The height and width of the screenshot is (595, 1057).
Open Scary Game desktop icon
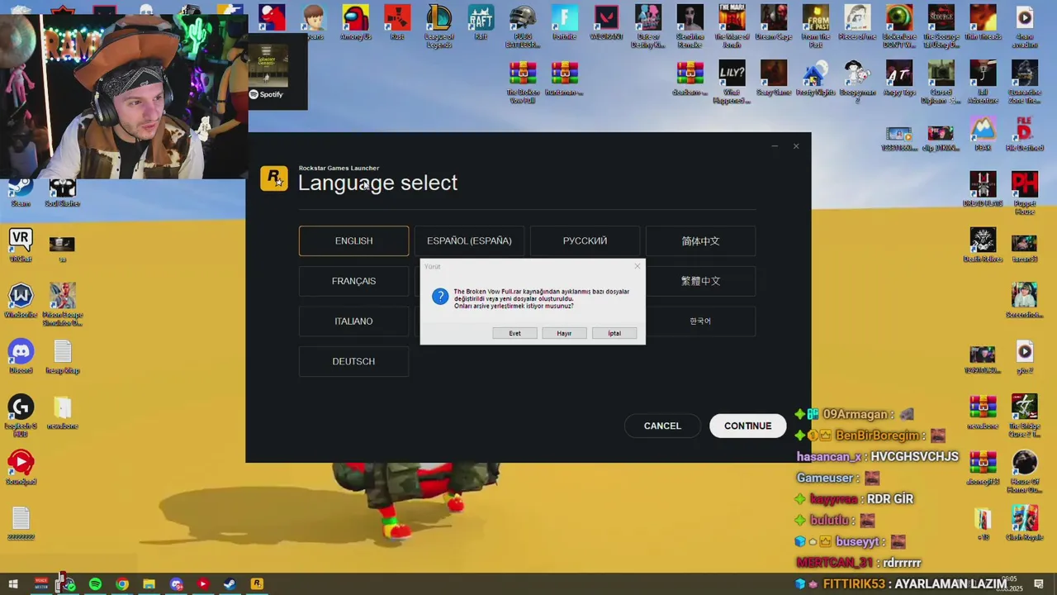tap(774, 79)
